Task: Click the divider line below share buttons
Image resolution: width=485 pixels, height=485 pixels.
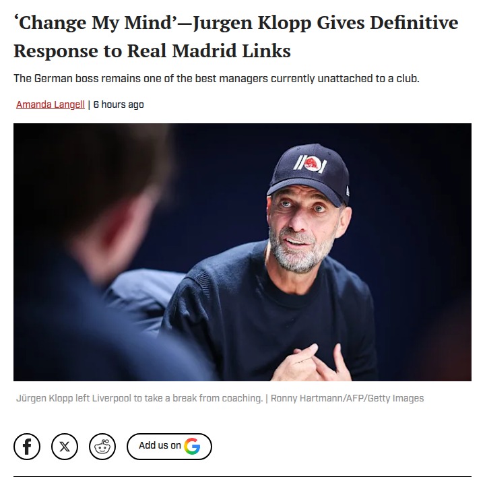Action: 243,476
